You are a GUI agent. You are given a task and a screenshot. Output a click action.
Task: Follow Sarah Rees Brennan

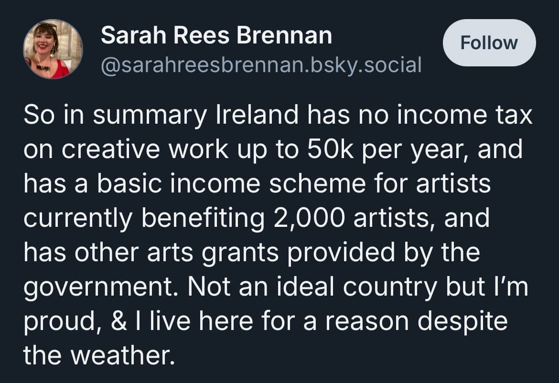(489, 43)
